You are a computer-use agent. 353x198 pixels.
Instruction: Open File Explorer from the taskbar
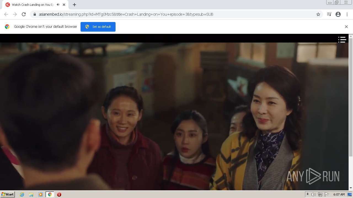[x=31, y=194]
